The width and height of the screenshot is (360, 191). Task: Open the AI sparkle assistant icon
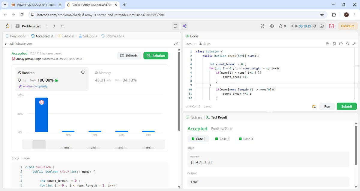tap(184, 26)
